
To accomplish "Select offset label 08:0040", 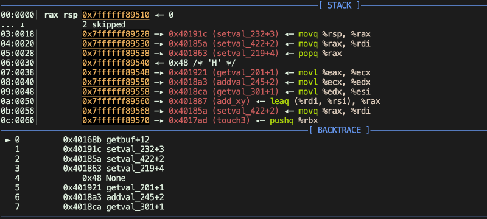I will point(18,82).
